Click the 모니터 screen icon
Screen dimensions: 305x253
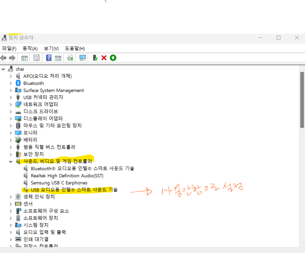click(18, 133)
